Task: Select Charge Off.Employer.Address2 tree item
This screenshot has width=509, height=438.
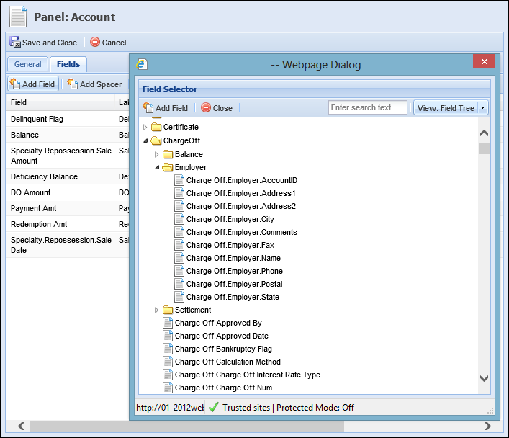Action: 241,206
